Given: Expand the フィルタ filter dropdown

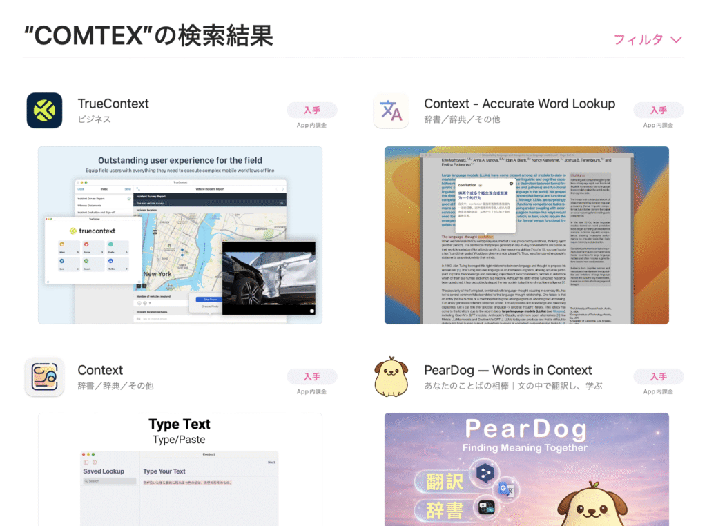Looking at the screenshot, I should coord(648,39).
